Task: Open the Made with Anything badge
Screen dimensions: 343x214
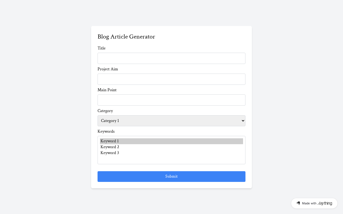Action: click(x=314, y=203)
